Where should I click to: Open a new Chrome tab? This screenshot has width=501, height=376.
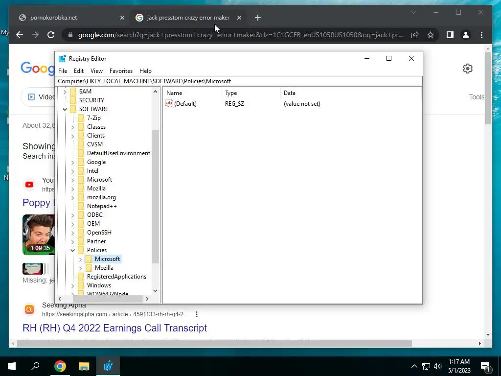point(258,18)
